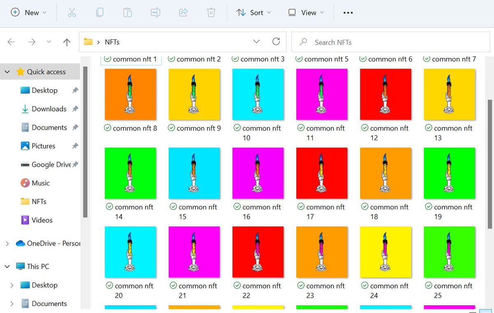
Task: Open Desktop under Quick access
Action: [x=44, y=90]
